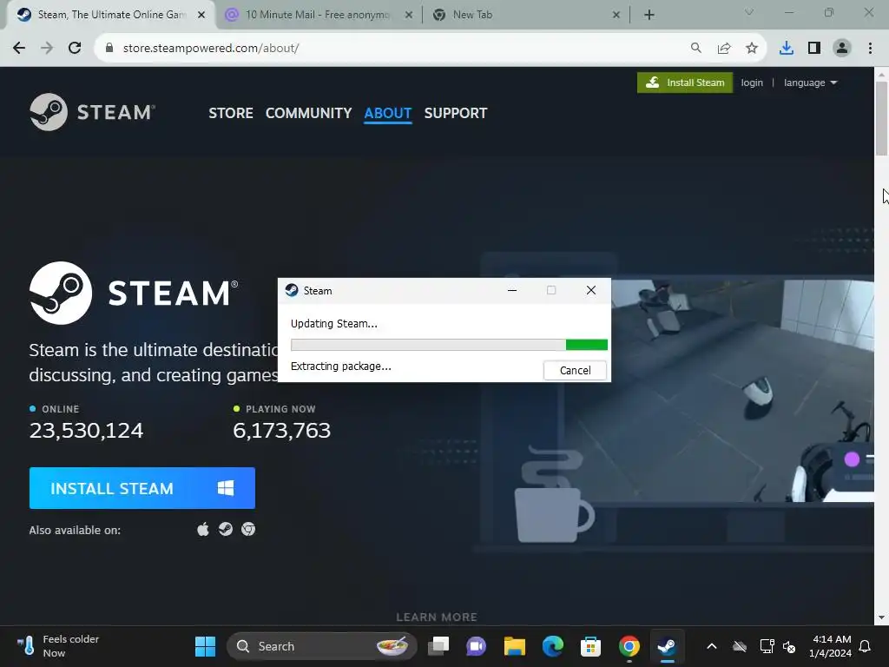
Task: Close the Steam updater dialog
Action: click(590, 290)
